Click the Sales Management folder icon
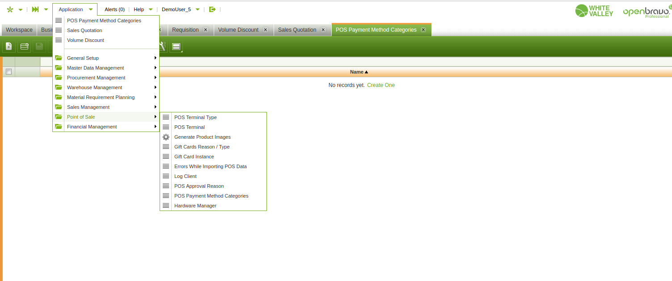Image resolution: width=672 pixels, height=281 pixels. pyautogui.click(x=59, y=107)
